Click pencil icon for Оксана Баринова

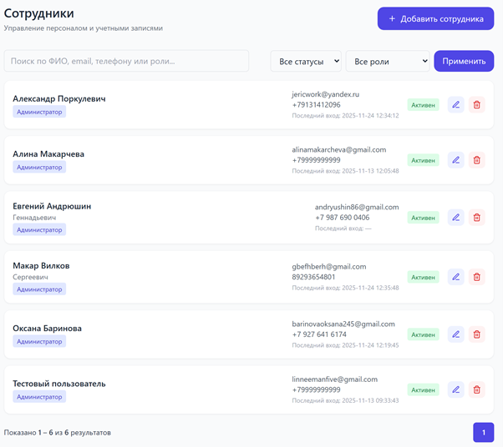[x=455, y=334]
